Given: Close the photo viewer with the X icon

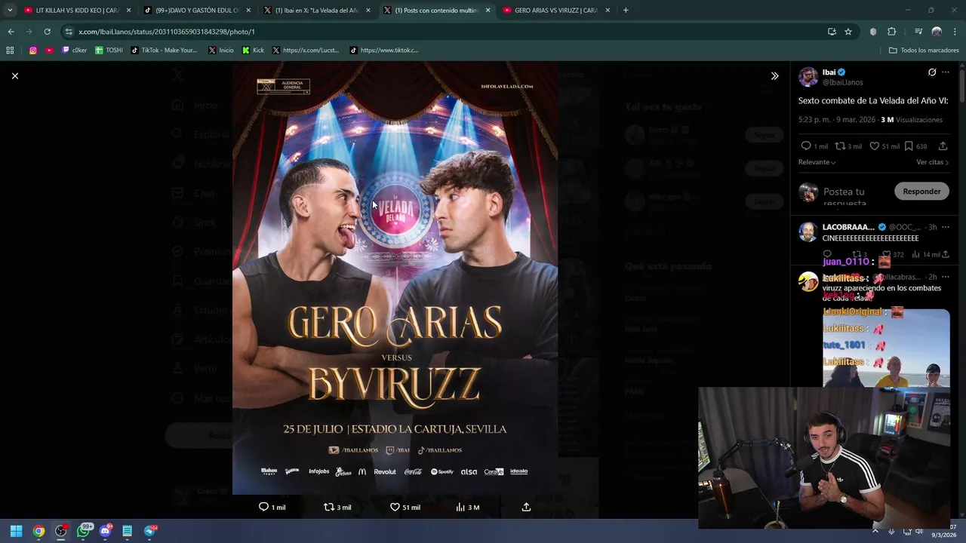Looking at the screenshot, I should pos(15,75).
